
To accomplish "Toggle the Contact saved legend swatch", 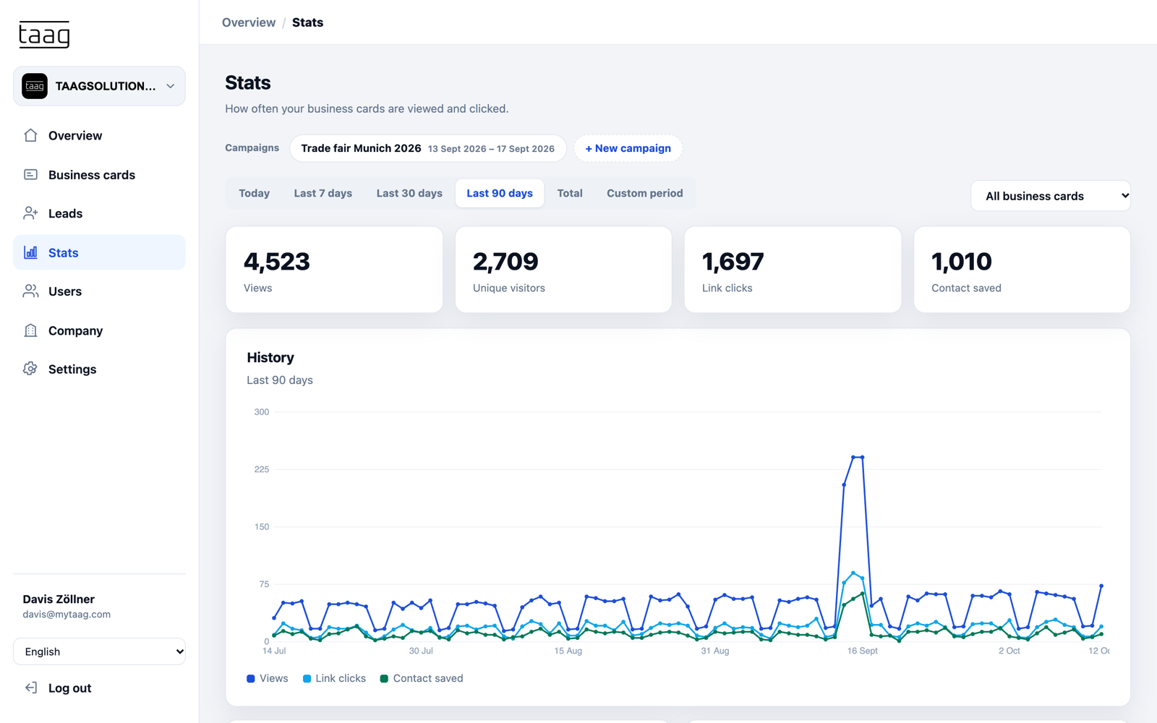I will click(x=384, y=678).
